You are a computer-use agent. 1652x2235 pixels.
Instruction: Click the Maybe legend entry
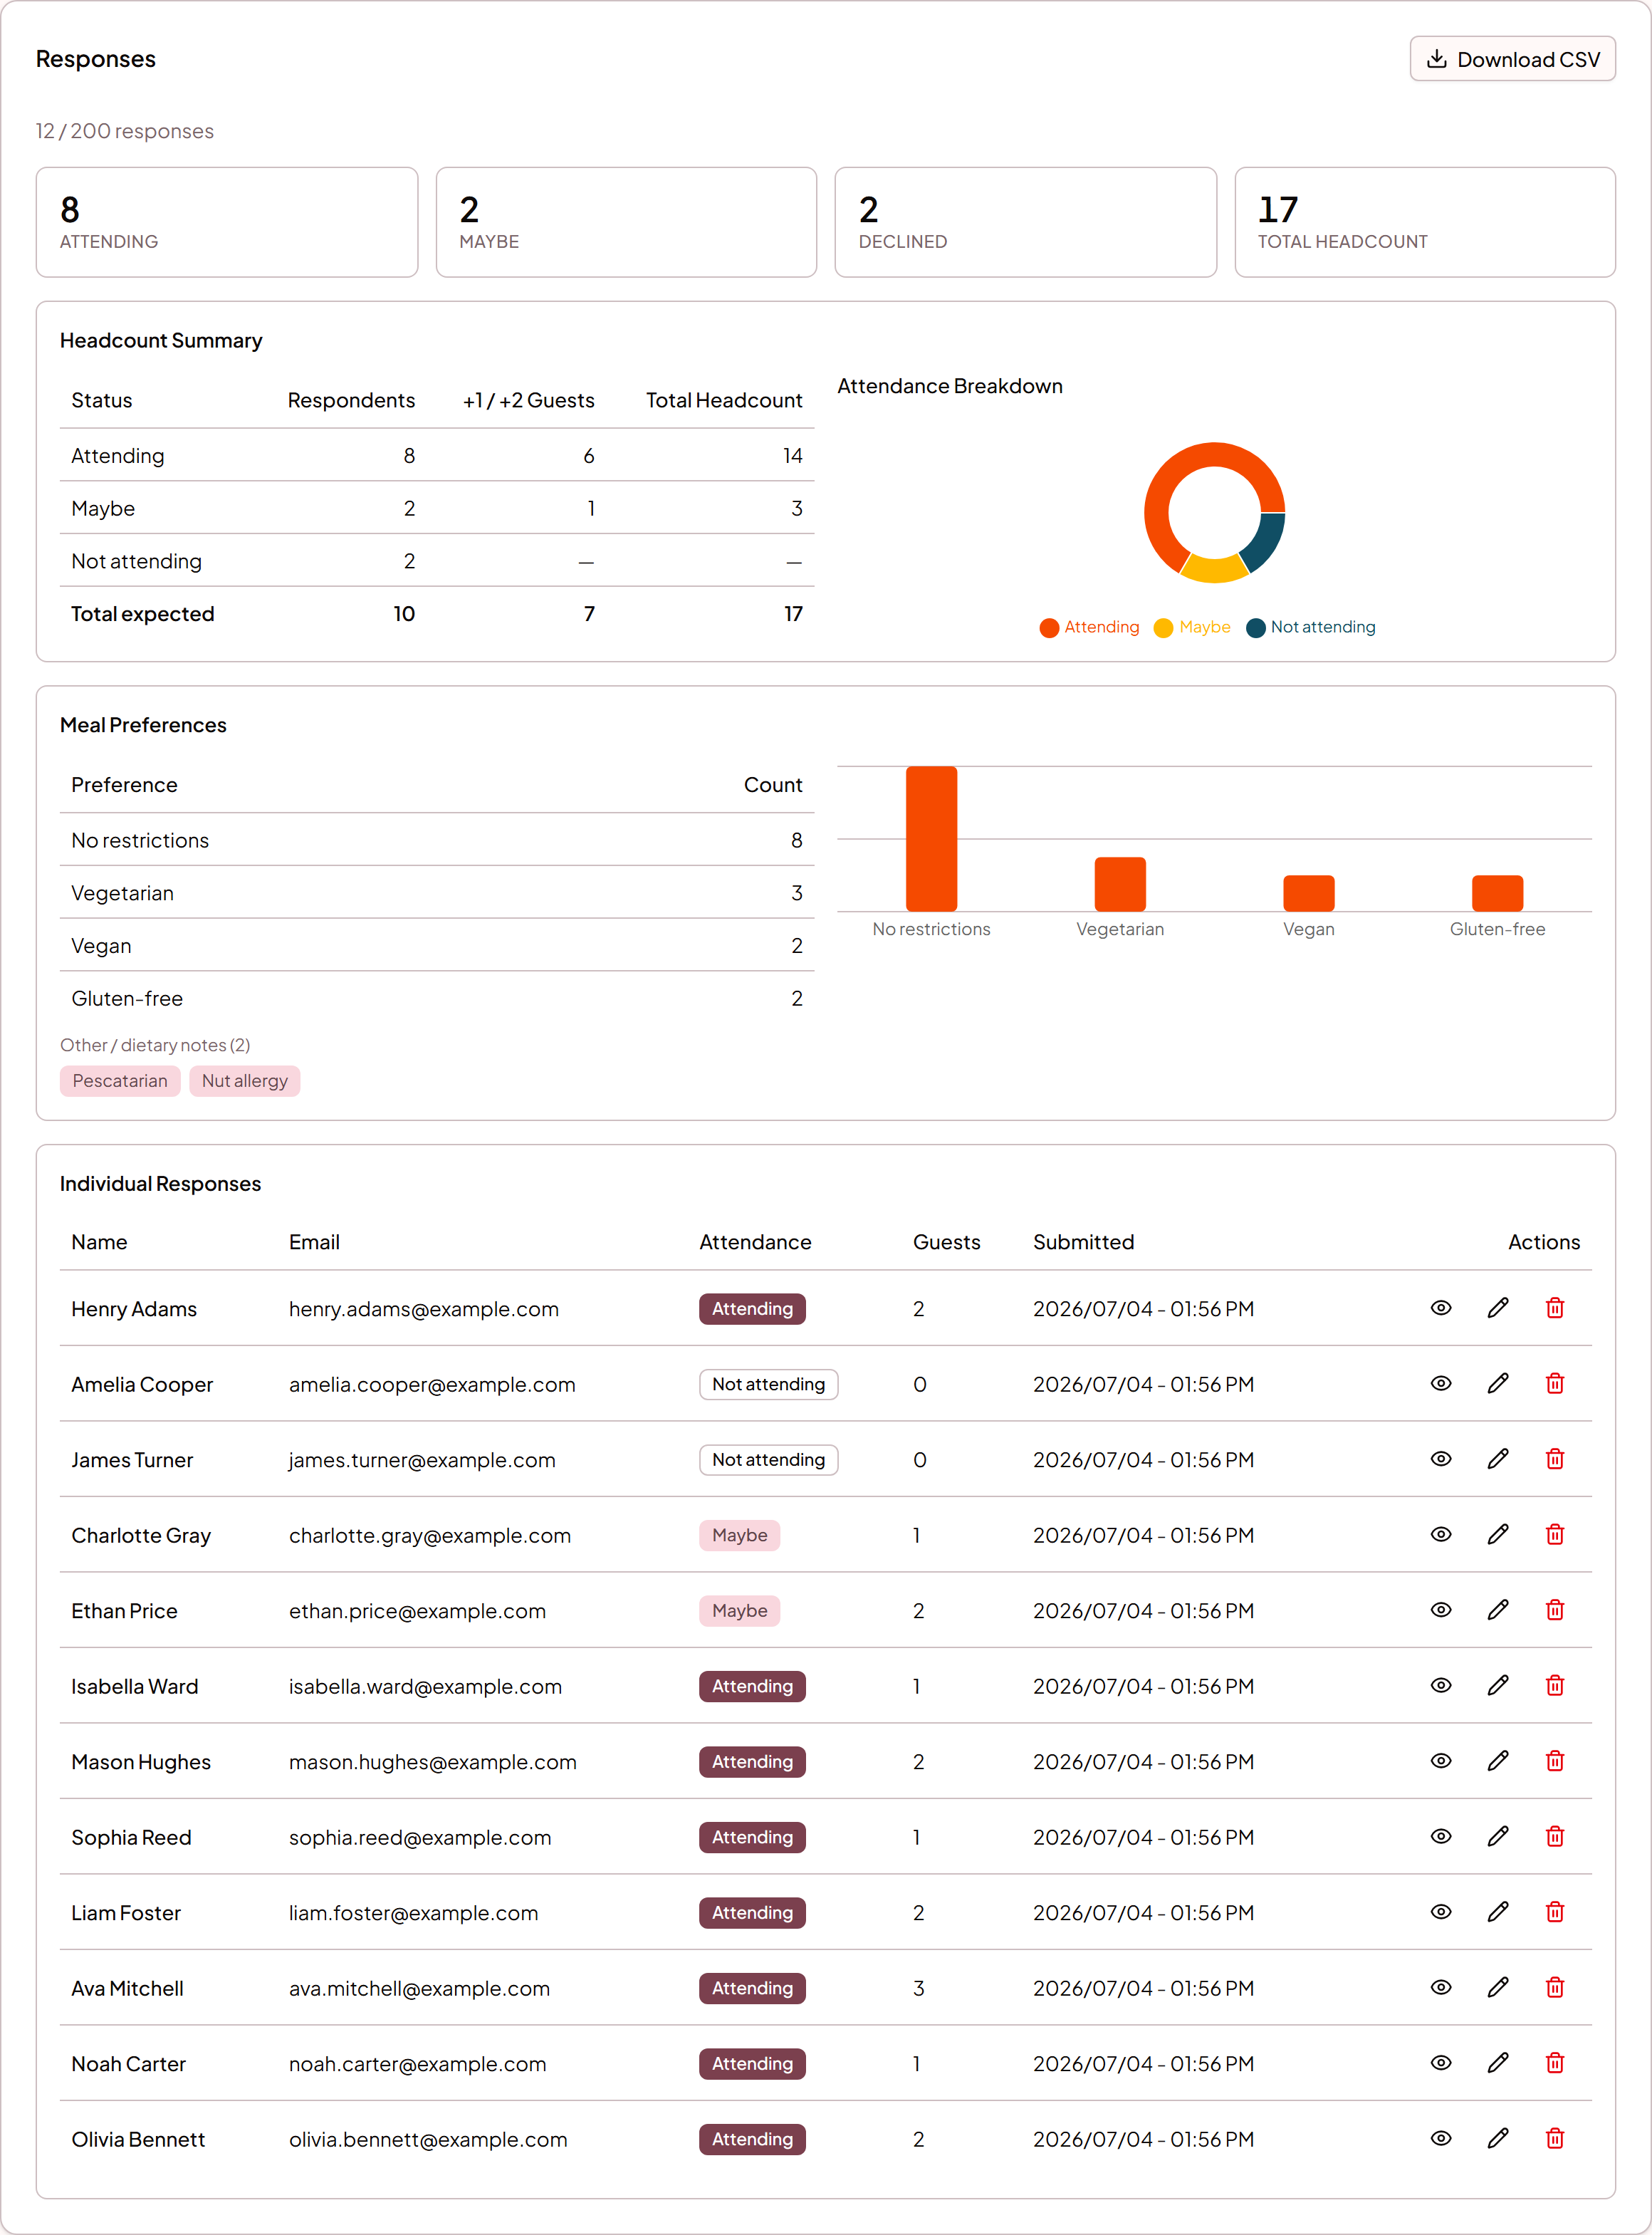[x=1191, y=627]
